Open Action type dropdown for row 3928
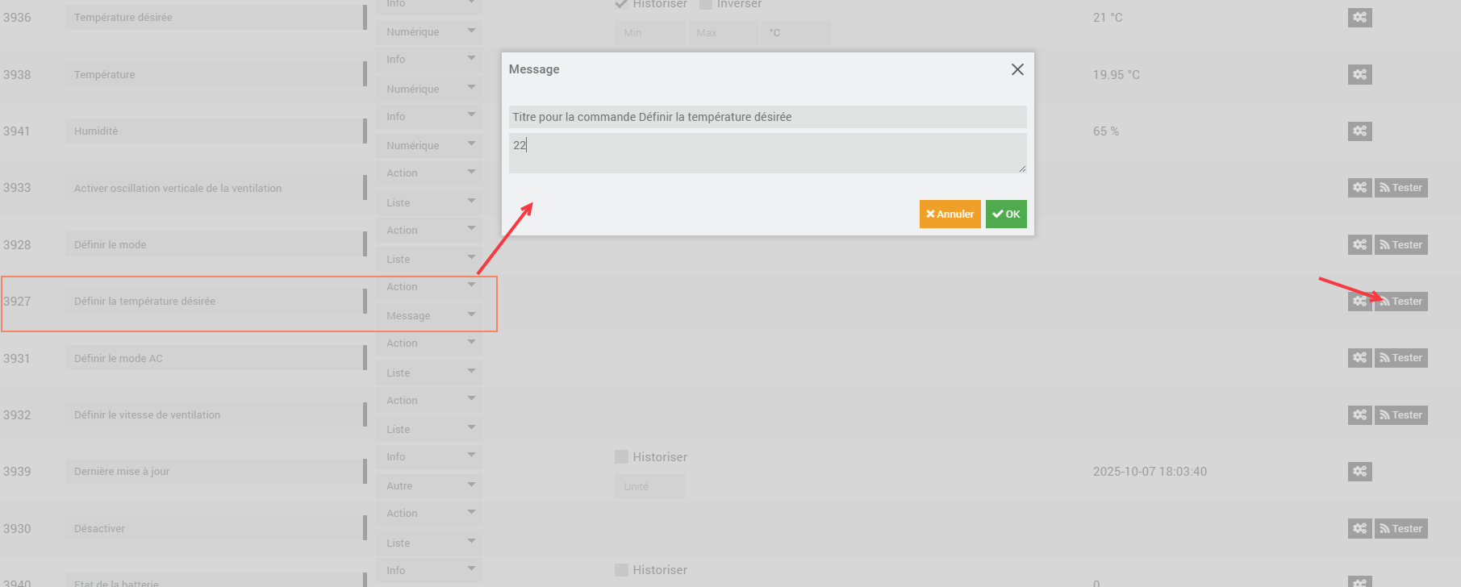The image size is (1461, 587). 429,231
